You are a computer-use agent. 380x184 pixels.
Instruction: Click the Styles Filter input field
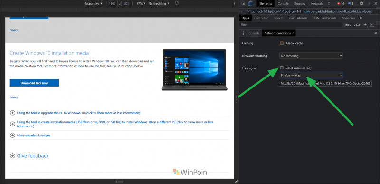(x=291, y=25)
